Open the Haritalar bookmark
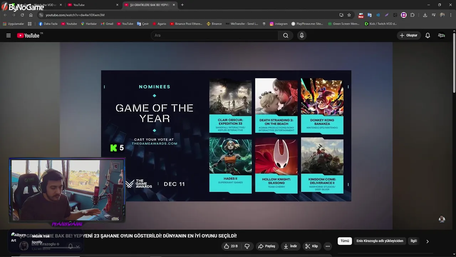456x257 pixels. click(89, 24)
